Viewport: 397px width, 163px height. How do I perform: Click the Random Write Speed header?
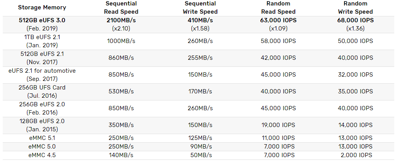[355, 7]
